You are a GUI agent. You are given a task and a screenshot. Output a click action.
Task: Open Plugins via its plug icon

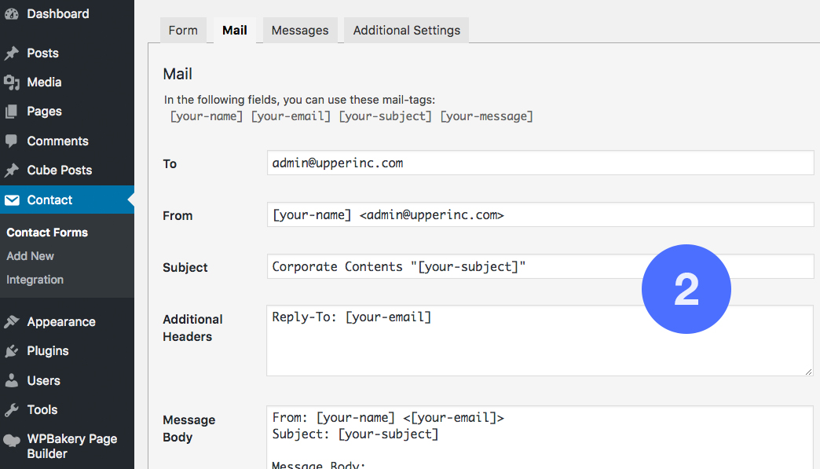[x=12, y=351]
